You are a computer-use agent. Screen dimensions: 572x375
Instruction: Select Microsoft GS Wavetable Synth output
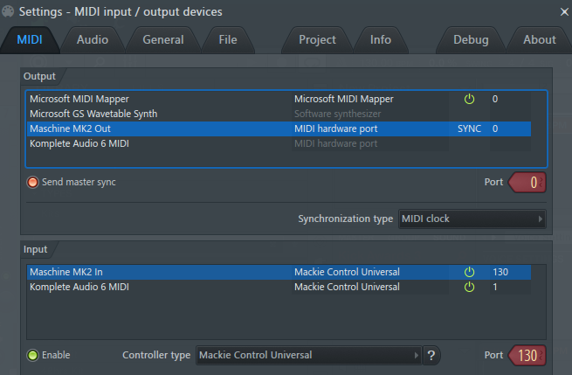[x=279, y=114]
